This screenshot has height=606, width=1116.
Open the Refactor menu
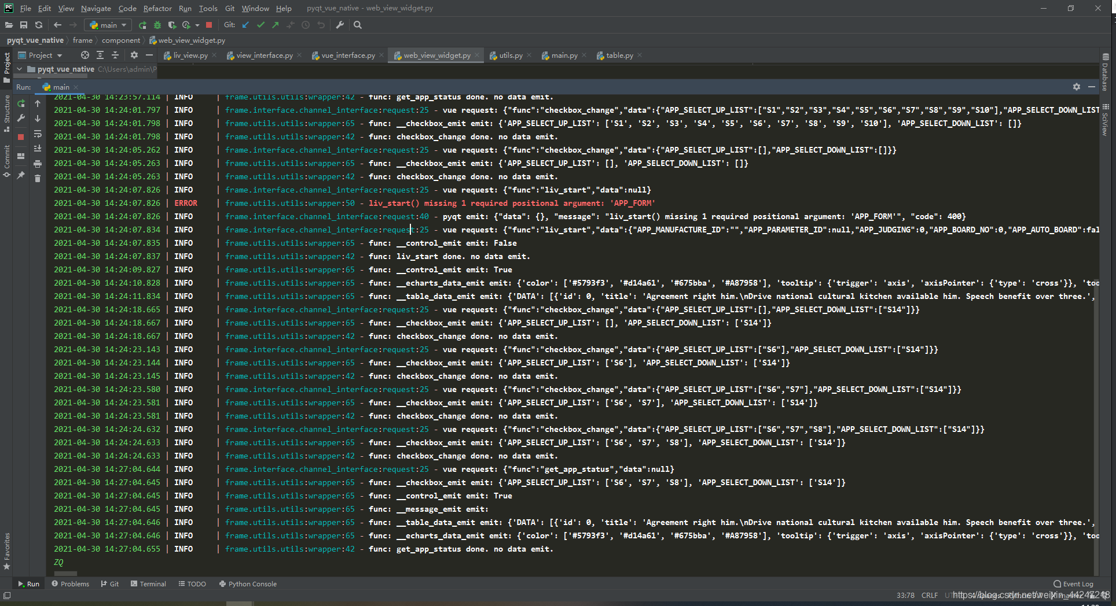coord(157,8)
